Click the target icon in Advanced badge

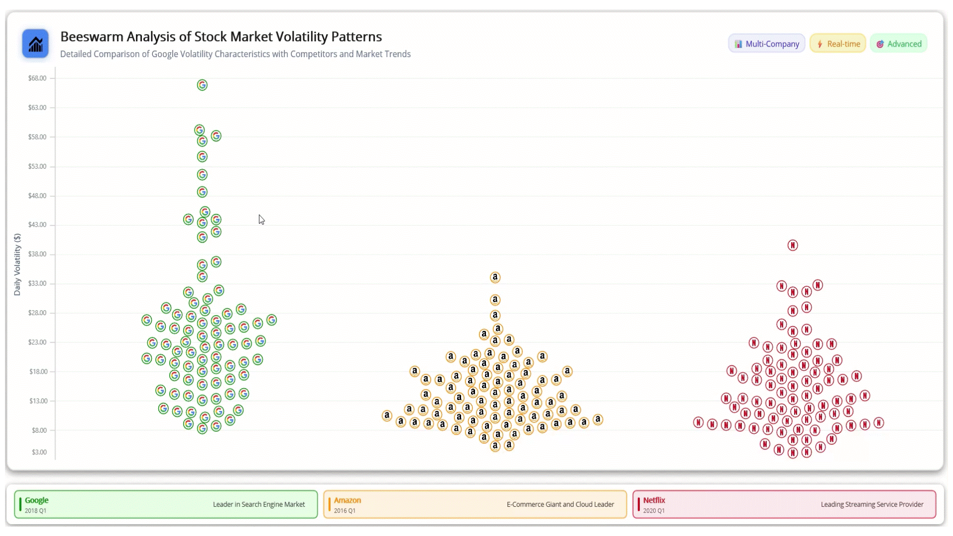[880, 44]
